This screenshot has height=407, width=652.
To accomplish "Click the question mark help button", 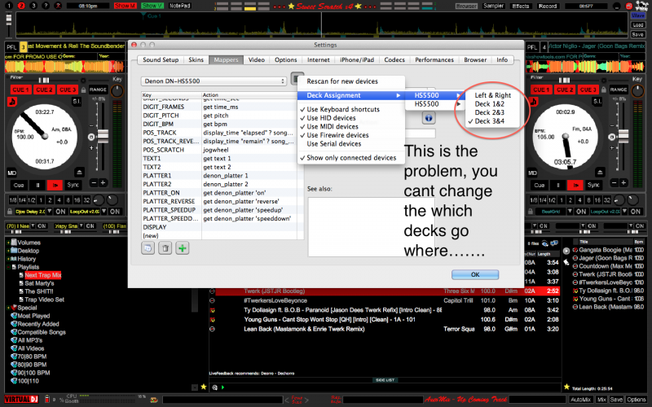I will click(46, 6).
